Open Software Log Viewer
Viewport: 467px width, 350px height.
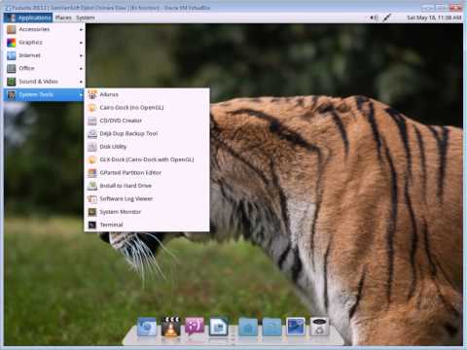[x=147, y=198]
